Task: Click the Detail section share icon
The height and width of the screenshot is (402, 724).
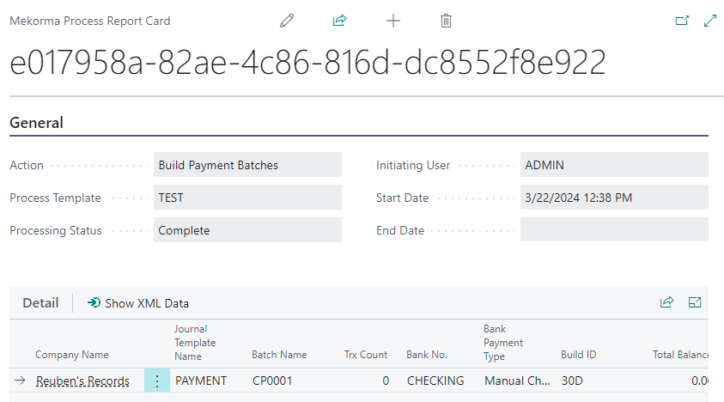Action: (x=666, y=302)
